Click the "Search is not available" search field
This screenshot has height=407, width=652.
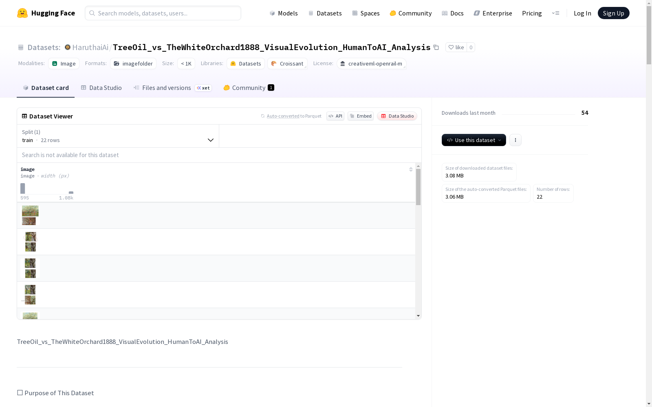[219, 155]
